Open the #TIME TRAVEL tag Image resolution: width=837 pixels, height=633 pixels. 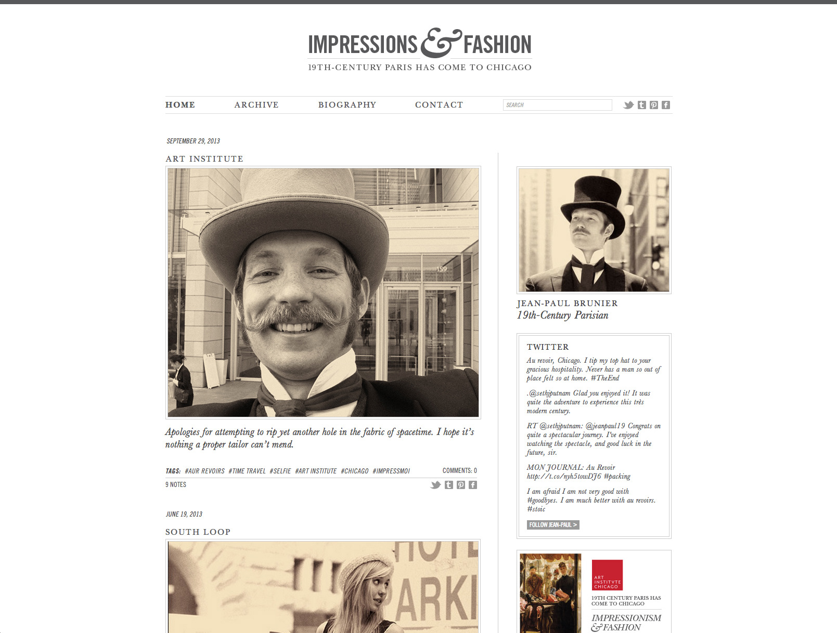(247, 471)
